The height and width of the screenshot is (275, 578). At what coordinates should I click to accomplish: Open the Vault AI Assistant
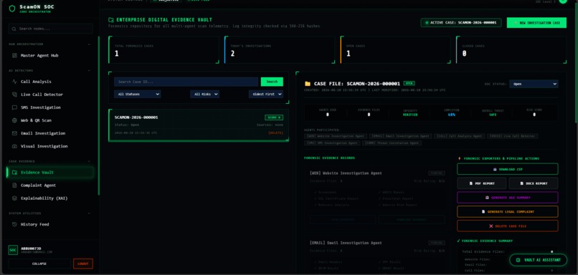click(x=538, y=260)
